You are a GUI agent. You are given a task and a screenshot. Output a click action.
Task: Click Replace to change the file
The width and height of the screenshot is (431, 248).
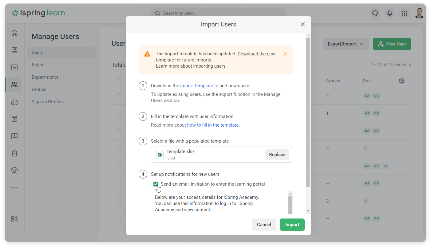click(x=277, y=155)
